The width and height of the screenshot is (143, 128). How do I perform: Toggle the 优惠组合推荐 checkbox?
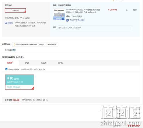tap(6, 69)
